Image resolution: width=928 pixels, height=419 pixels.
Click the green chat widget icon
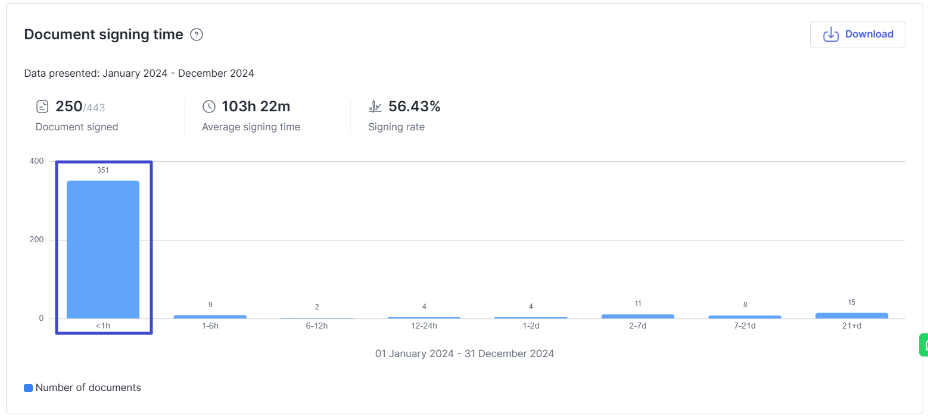pyautogui.click(x=924, y=345)
